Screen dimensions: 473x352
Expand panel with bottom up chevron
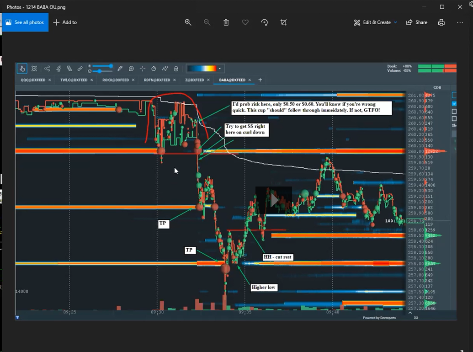point(410,313)
